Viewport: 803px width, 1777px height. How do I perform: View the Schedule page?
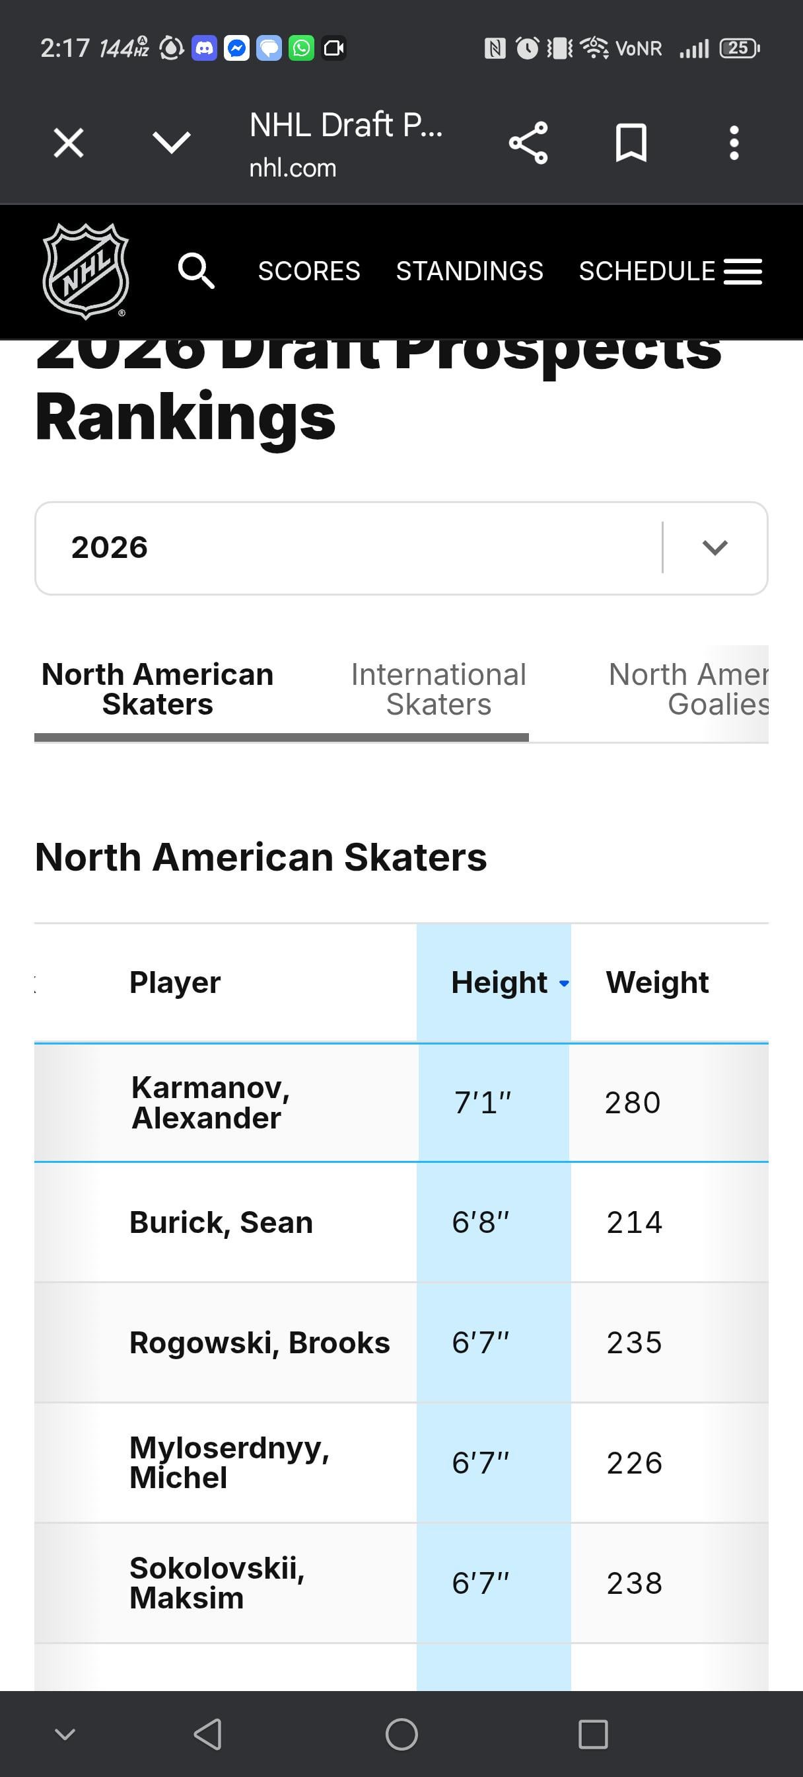pyautogui.click(x=646, y=271)
